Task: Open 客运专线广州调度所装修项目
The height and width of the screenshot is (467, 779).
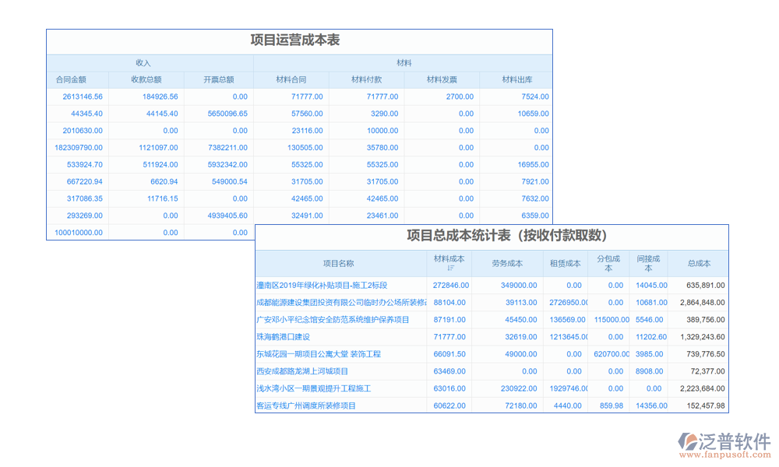Action: (306, 406)
